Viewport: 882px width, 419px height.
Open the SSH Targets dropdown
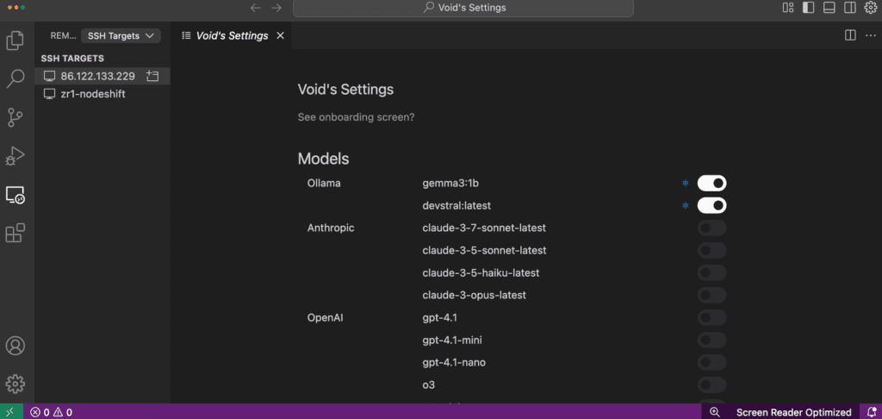(121, 35)
